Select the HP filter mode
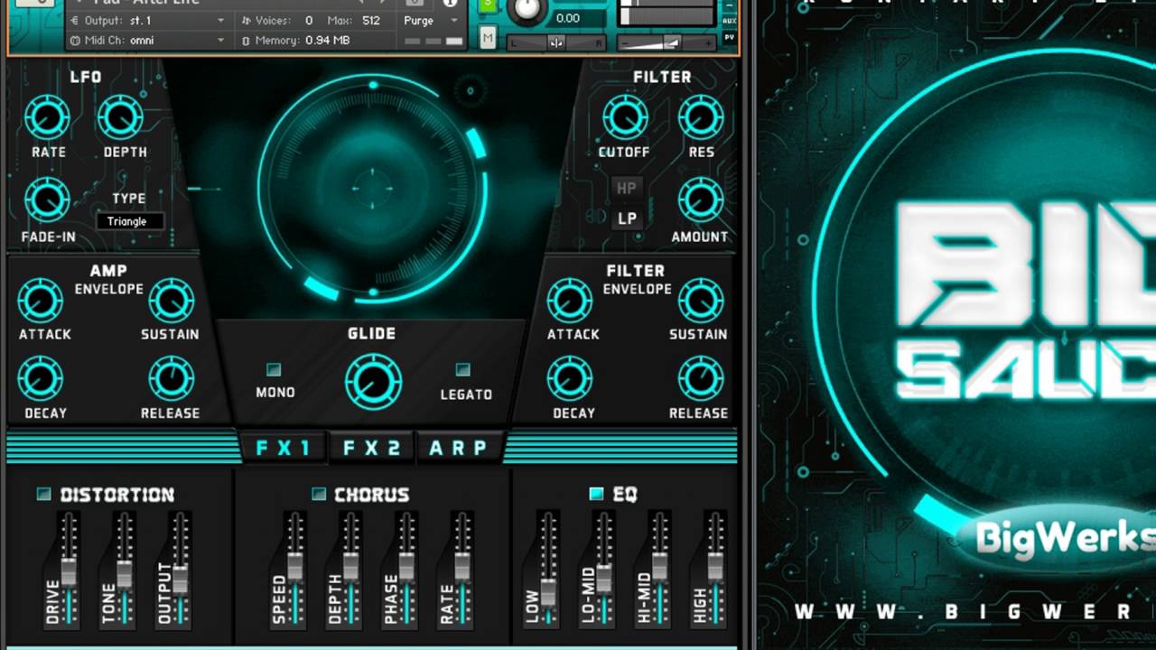The width and height of the screenshot is (1156, 650). tap(627, 188)
